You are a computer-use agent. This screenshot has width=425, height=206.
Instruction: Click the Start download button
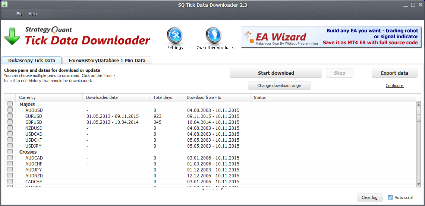(276, 73)
